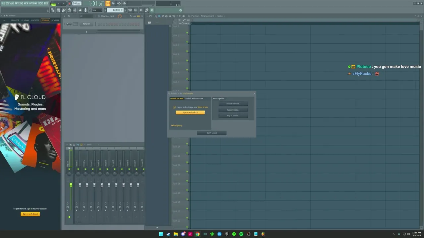Image resolution: width=424 pixels, height=238 pixels.
Task: Click the transport stop button
Action: [x=64, y=3]
